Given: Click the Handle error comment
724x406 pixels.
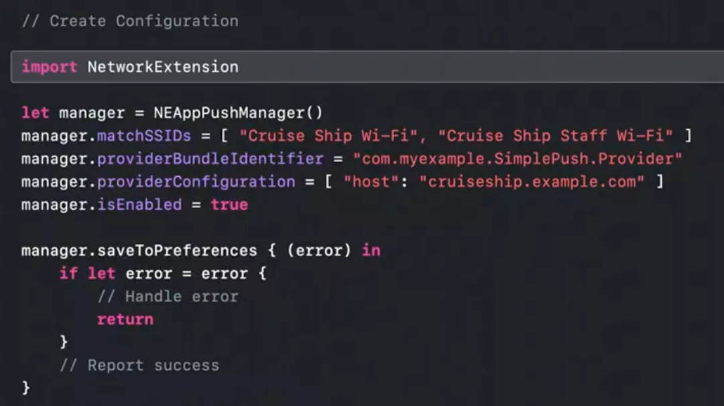Looking at the screenshot, I should point(168,296).
